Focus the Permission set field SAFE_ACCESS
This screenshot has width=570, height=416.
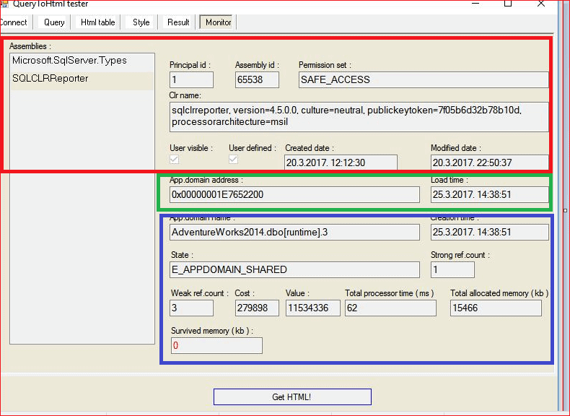click(x=424, y=79)
